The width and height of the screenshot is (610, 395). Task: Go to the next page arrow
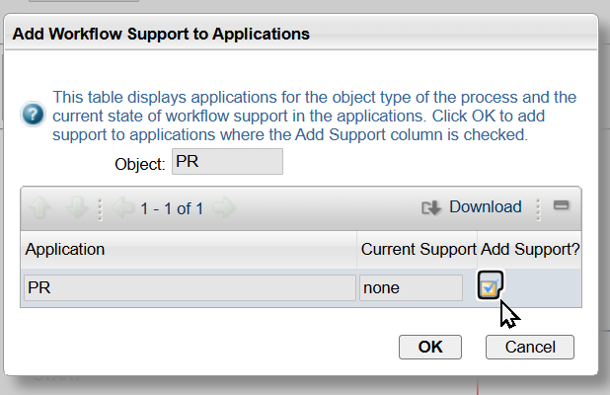pyautogui.click(x=224, y=208)
